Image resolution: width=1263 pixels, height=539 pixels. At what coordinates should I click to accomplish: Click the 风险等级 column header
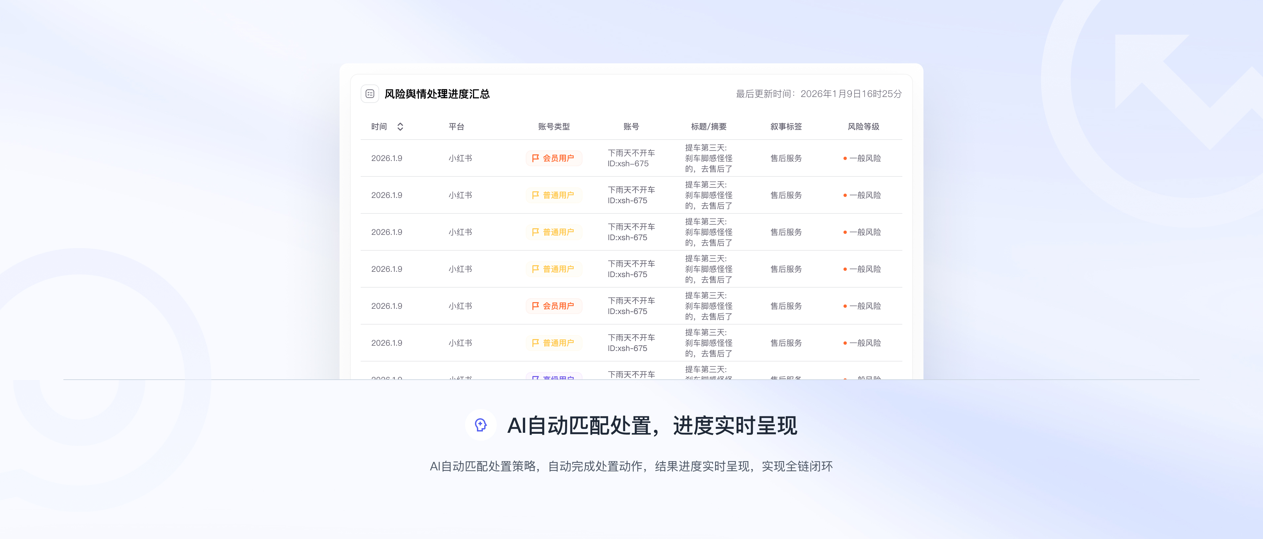click(863, 126)
